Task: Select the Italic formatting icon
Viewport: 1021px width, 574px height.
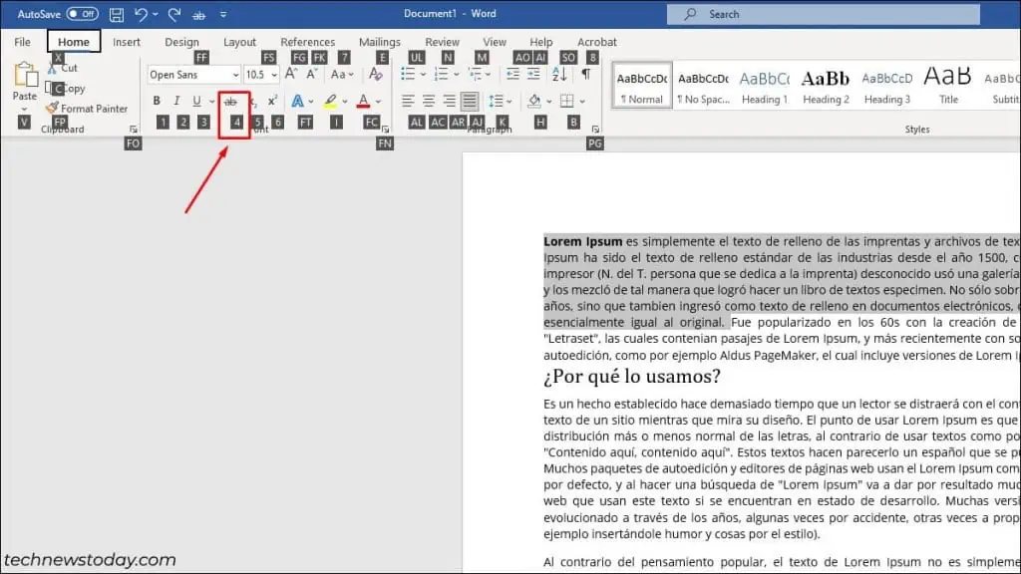Action: (176, 100)
